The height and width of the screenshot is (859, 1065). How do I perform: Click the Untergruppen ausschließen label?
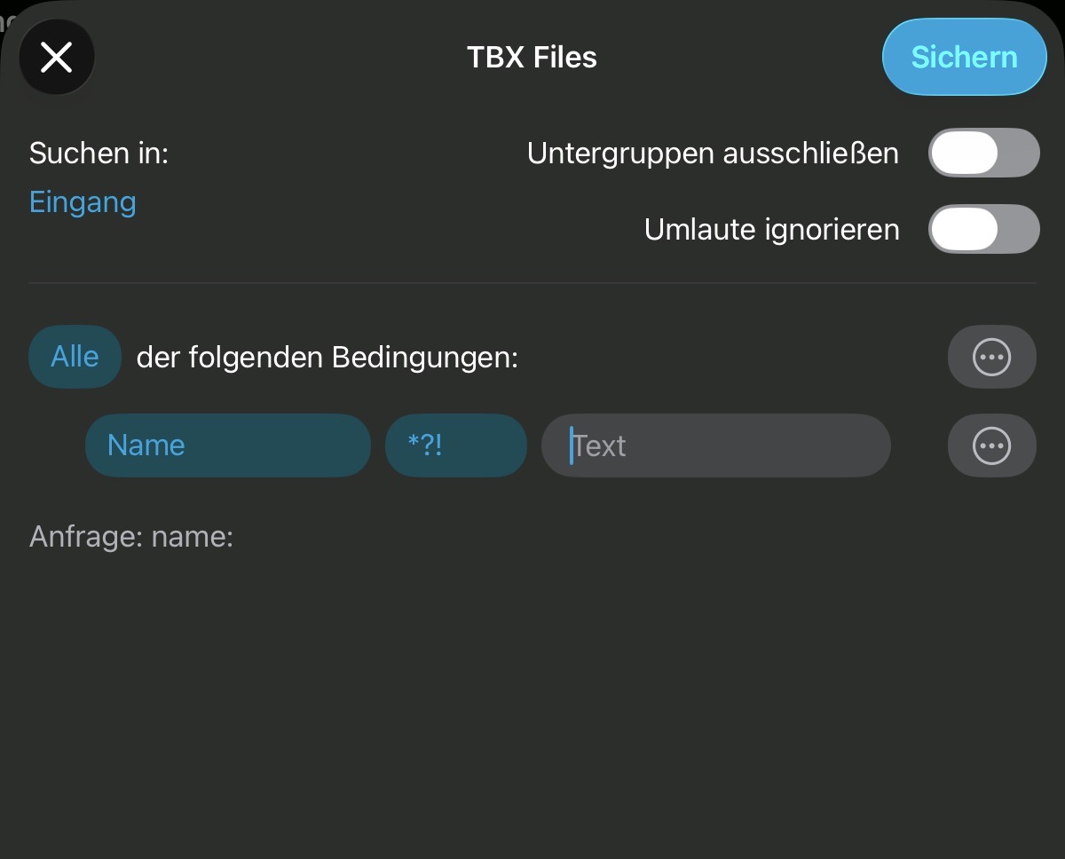[x=713, y=154]
